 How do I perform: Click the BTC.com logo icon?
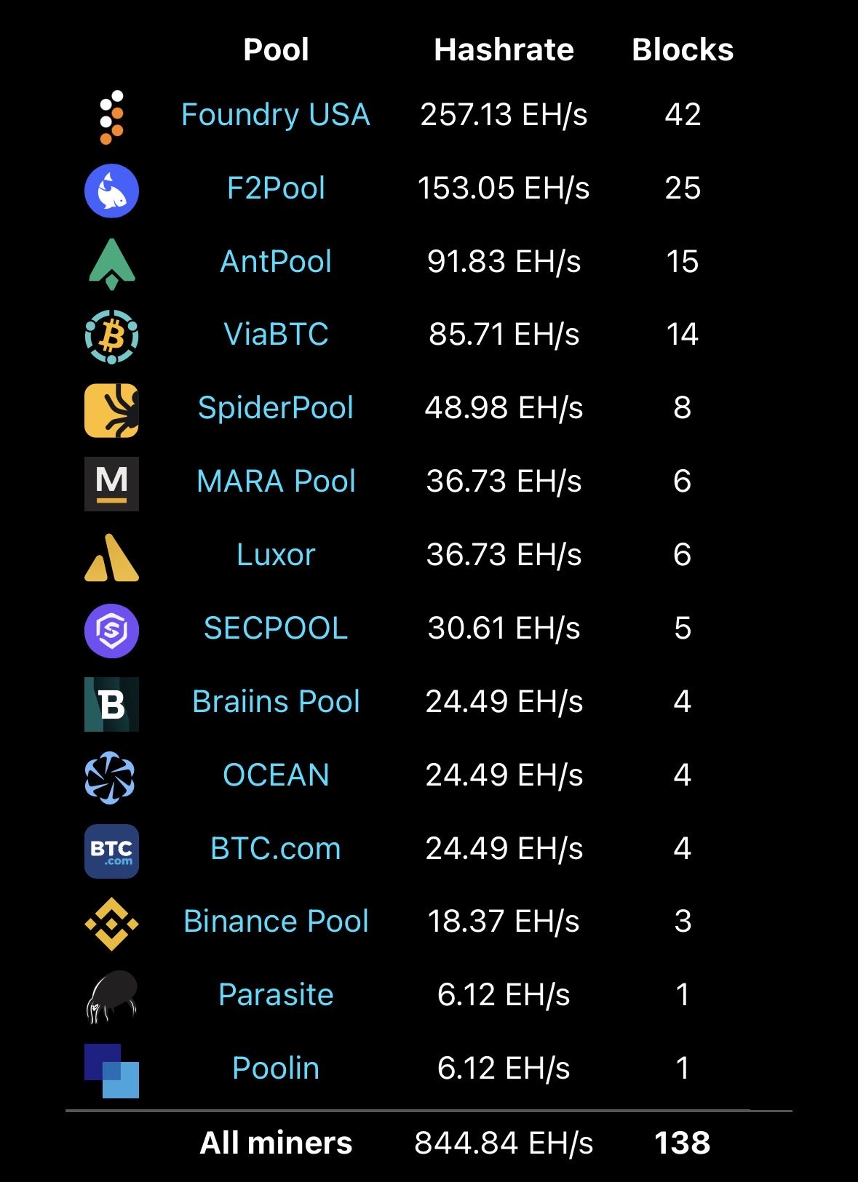(x=111, y=851)
